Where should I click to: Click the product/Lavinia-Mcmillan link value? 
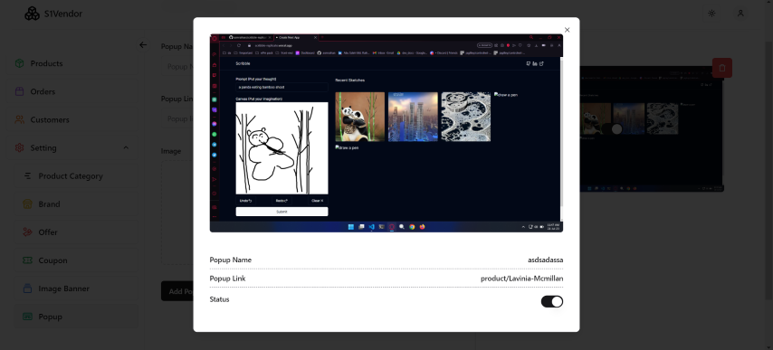click(522, 279)
